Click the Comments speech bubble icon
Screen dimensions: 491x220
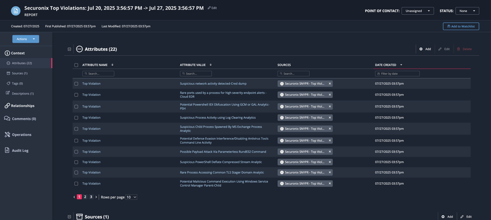tap(7, 119)
